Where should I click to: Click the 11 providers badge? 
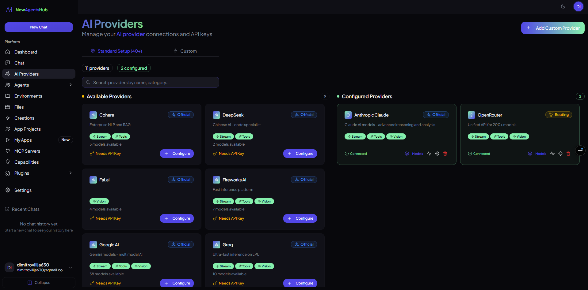coord(97,68)
